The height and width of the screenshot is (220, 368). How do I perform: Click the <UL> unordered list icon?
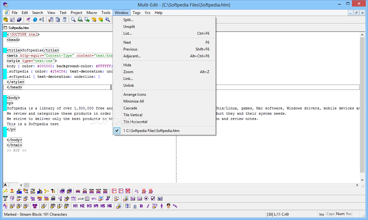[26, 206]
